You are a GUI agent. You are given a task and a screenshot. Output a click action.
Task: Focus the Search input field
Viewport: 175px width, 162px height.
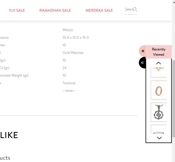(x=129, y=9)
